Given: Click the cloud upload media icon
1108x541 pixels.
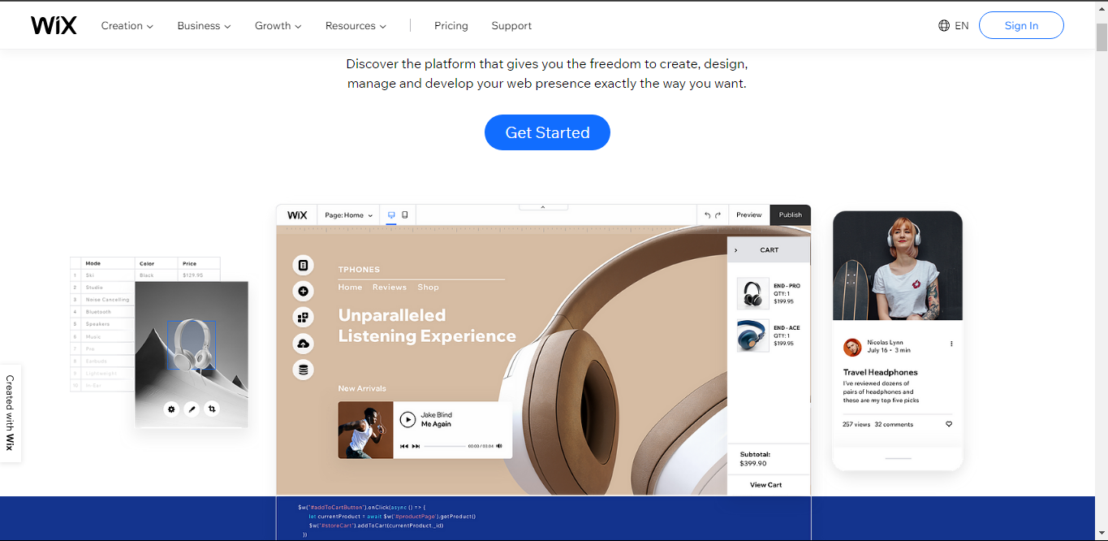Looking at the screenshot, I should coord(303,344).
